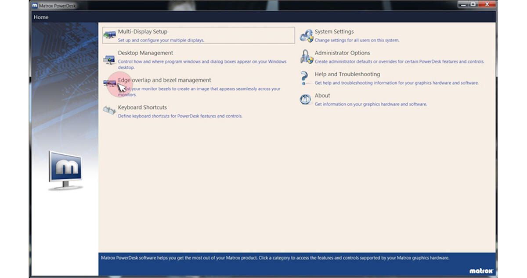Click the Keyboard Shortcuts keyboard icon

(109, 110)
